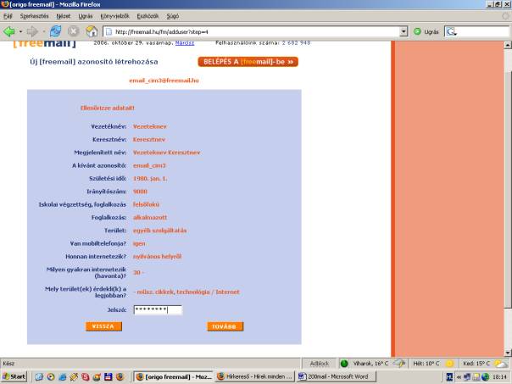Screen dimensions: 512x384
Task: Click the orange VISSZA button
Action: click(103, 326)
